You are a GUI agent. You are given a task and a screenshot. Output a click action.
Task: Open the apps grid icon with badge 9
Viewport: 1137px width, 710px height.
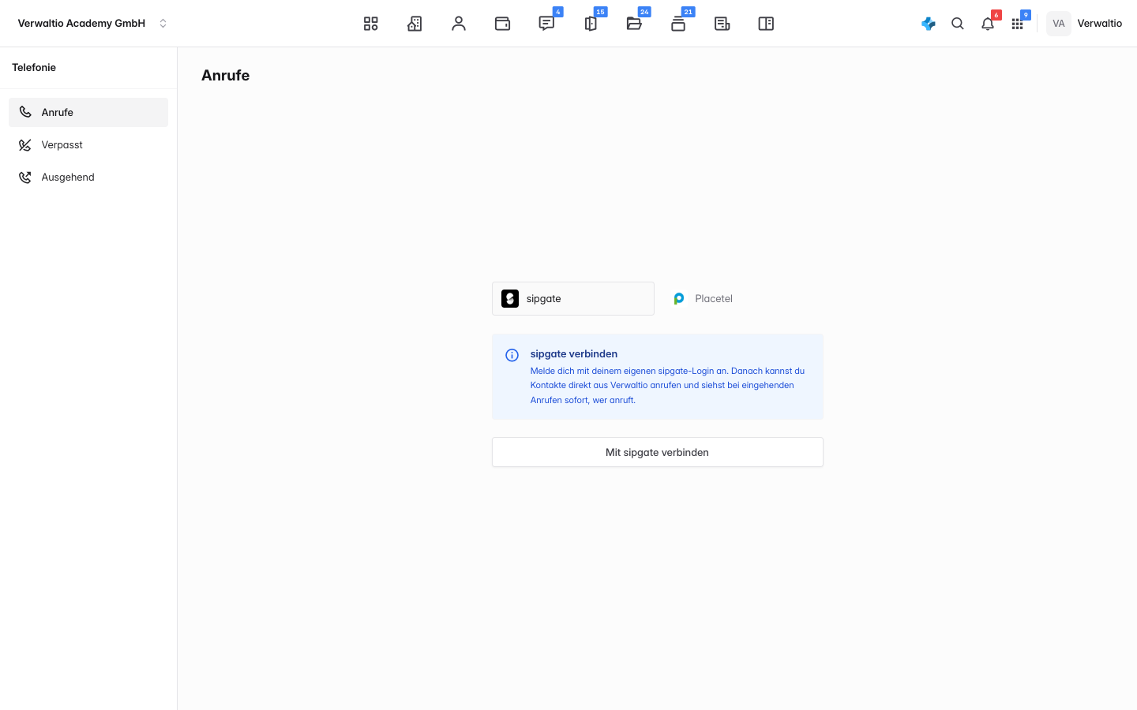click(1018, 24)
